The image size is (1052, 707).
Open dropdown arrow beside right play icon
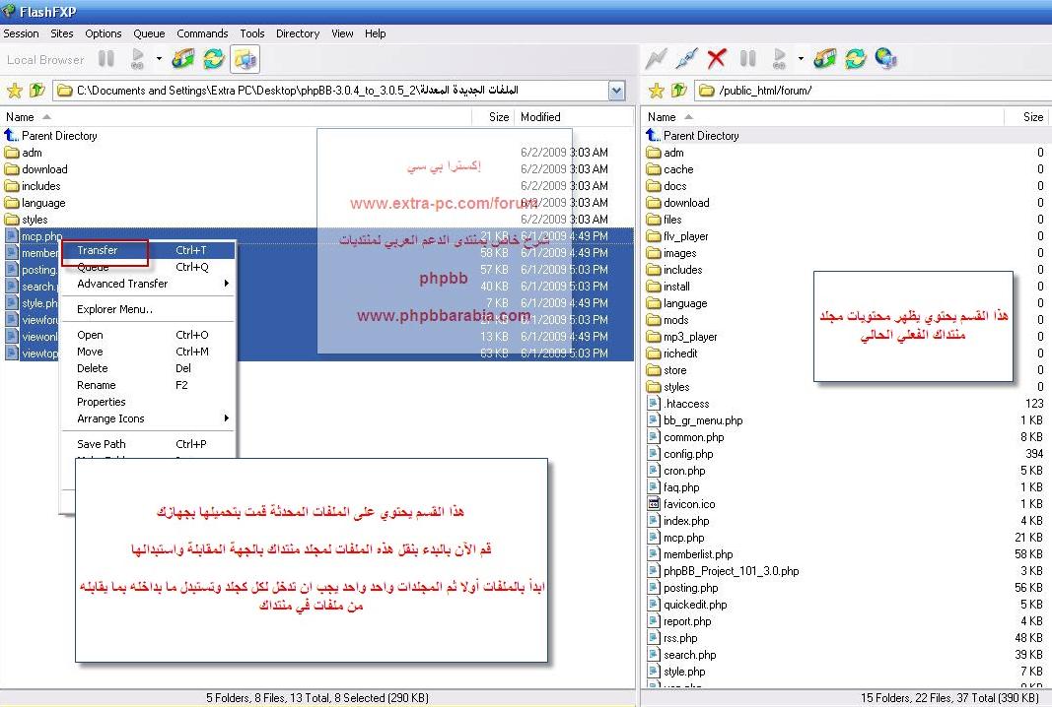(x=801, y=59)
